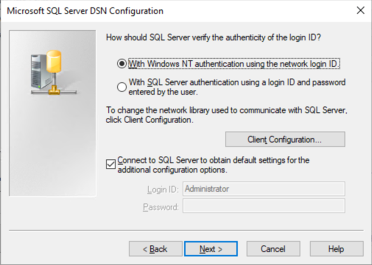Open Client Configuration dialog

[x=285, y=139]
